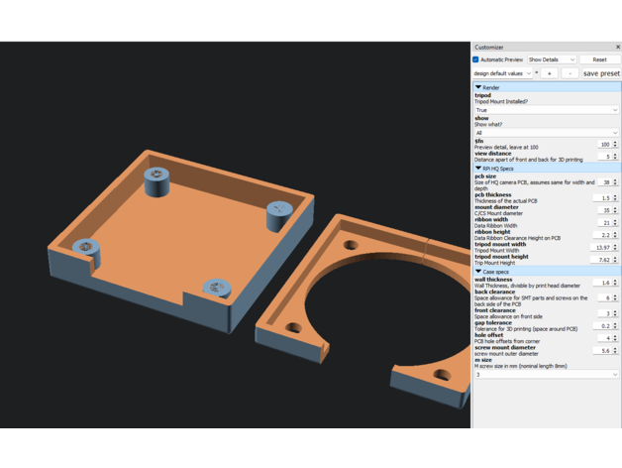This screenshot has height=468, width=622.
Task: Click the save preset button
Action: pos(600,73)
